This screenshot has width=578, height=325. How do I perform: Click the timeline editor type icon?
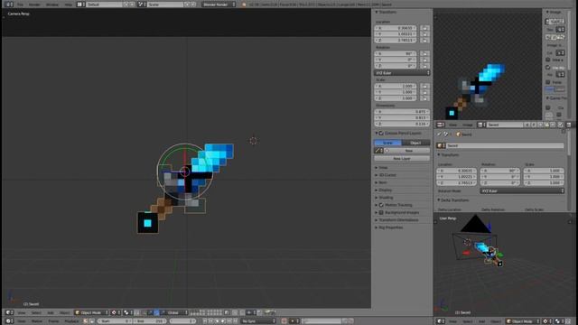pyautogui.click(x=9, y=321)
